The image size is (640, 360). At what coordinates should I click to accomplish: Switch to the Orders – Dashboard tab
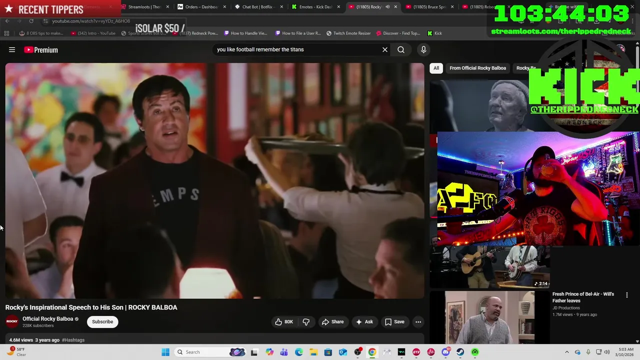[x=201, y=7]
